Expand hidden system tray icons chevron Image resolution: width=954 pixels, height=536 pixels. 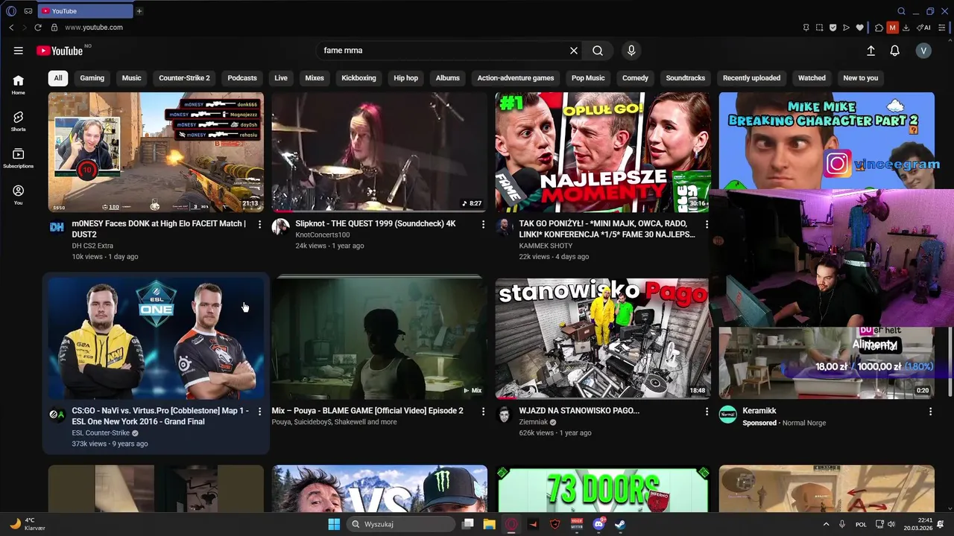tap(826, 524)
